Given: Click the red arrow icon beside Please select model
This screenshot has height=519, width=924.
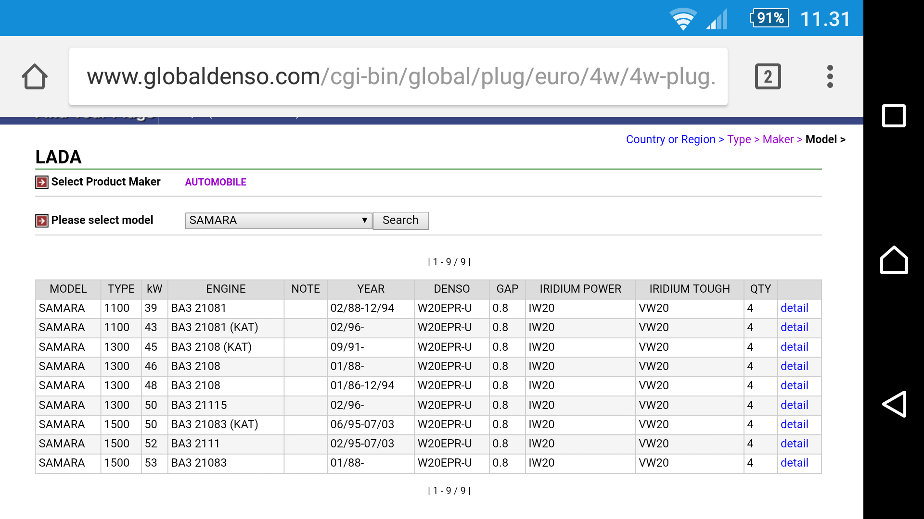Looking at the screenshot, I should click(x=42, y=221).
